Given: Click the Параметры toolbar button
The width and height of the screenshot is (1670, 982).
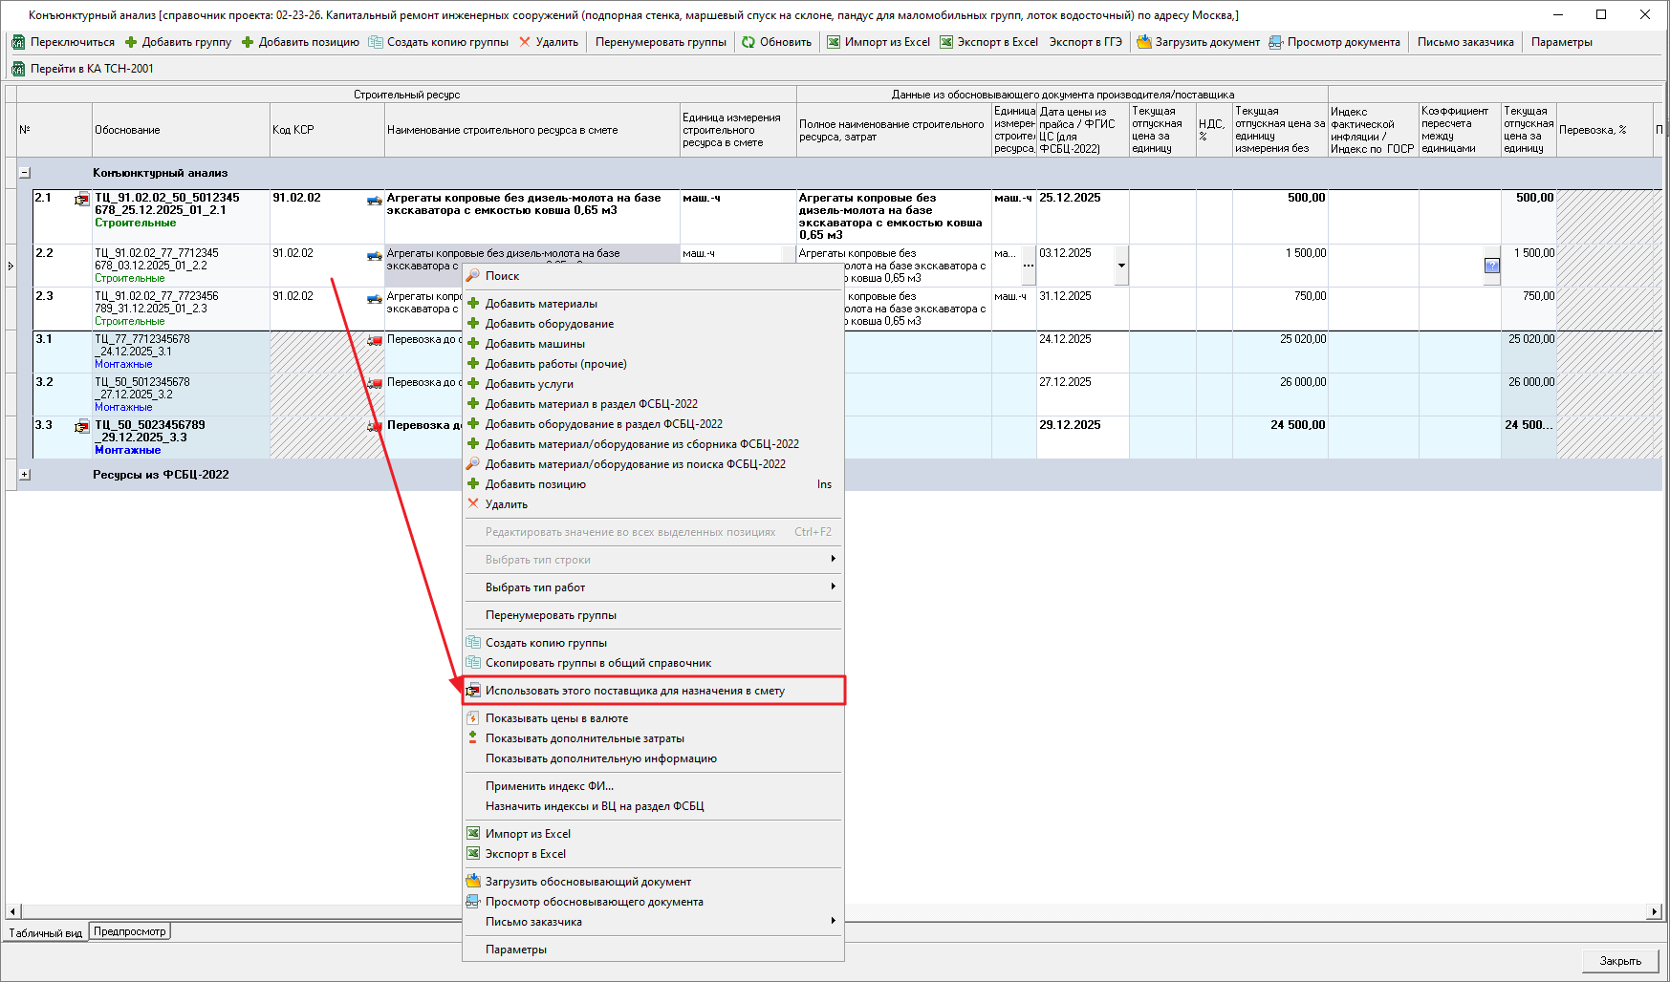Looking at the screenshot, I should click(1561, 42).
